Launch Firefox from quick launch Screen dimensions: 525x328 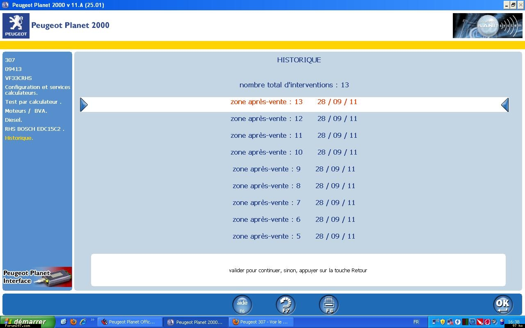click(73, 322)
